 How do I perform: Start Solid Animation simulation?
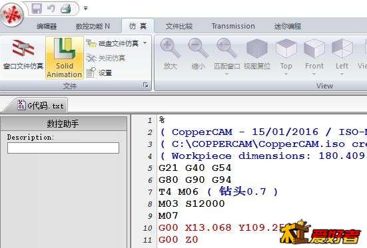click(65, 58)
